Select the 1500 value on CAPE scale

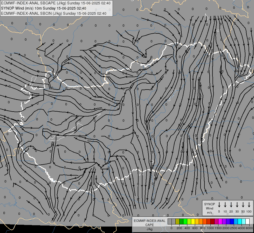(218, 228)
